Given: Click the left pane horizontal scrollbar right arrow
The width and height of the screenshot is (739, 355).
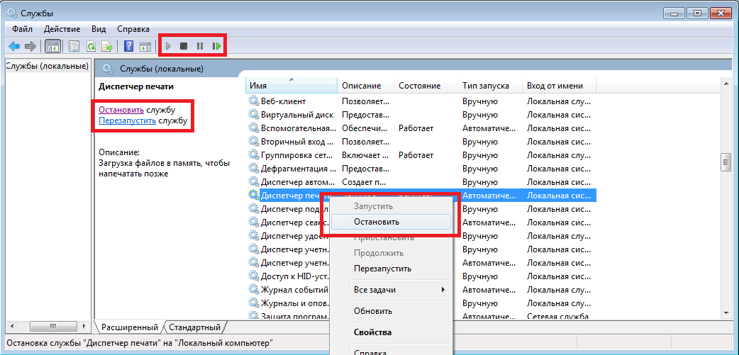Looking at the screenshot, I should pyautogui.click(x=84, y=326).
